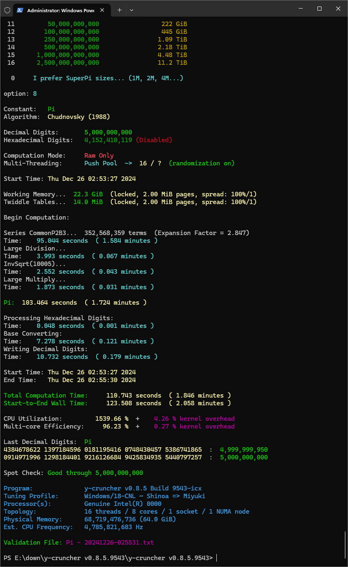Click Writing Decimal Digits time 10.732 seconds
Image resolution: width=348 pixels, height=567 pixels.
click(62, 357)
